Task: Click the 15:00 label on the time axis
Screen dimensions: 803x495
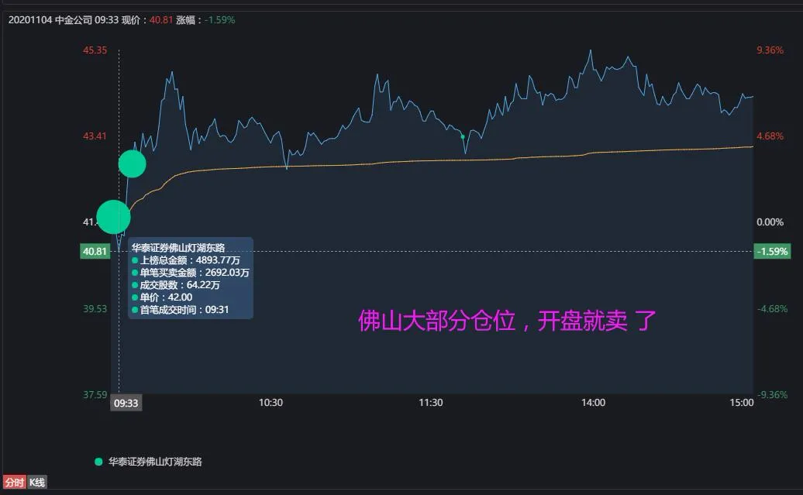Action: click(x=742, y=403)
